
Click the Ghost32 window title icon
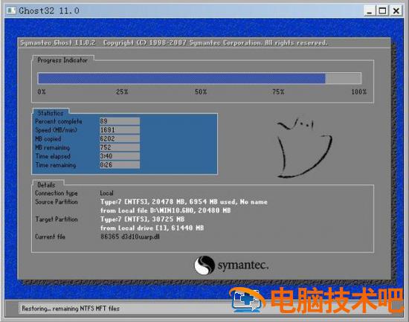(x=11, y=10)
